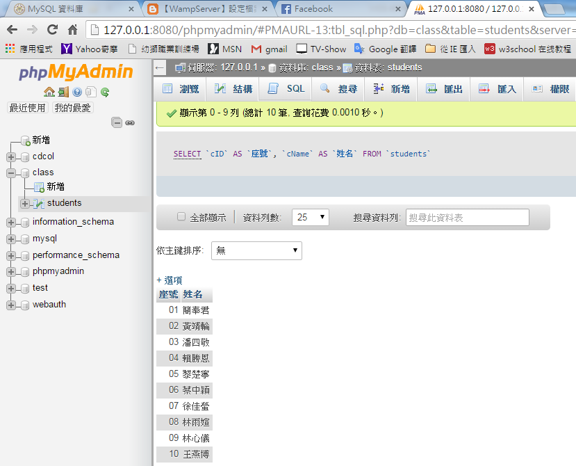Collapse the class database node
Viewport: 576px width, 466px height.
click(11, 173)
